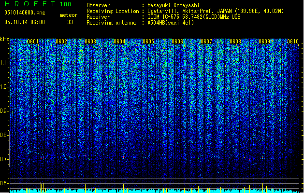304x193 pixels.
Task: Click the 0.6 kHz axis label
Action: coord(4,183)
